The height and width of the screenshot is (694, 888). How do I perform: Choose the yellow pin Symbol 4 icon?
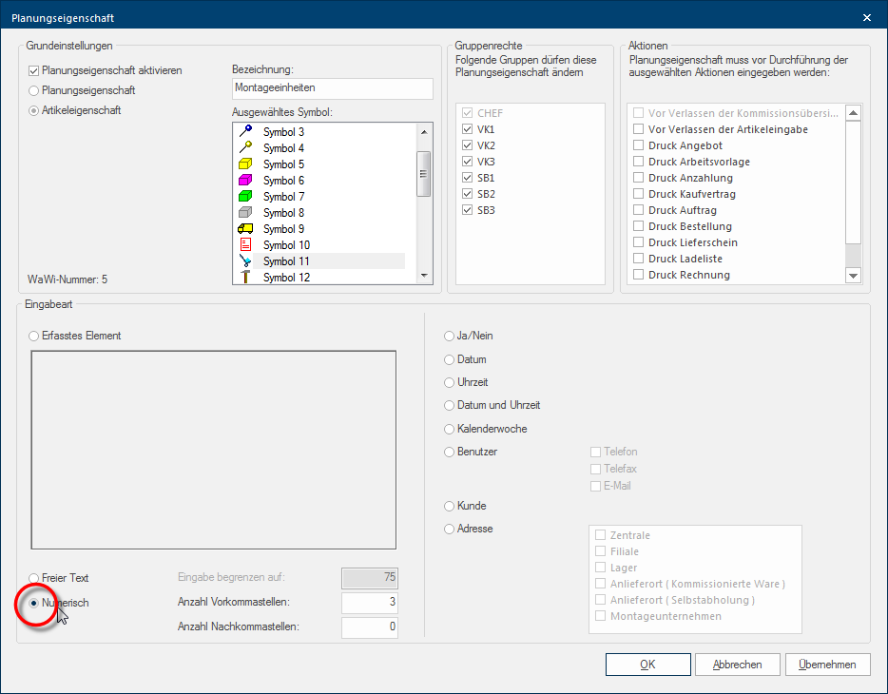coord(244,147)
